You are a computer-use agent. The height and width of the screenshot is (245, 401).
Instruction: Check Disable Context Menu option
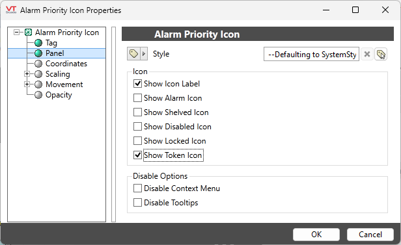pyautogui.click(x=137, y=188)
